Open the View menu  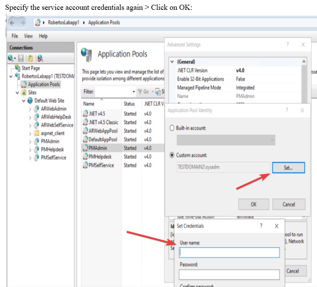coord(28,36)
